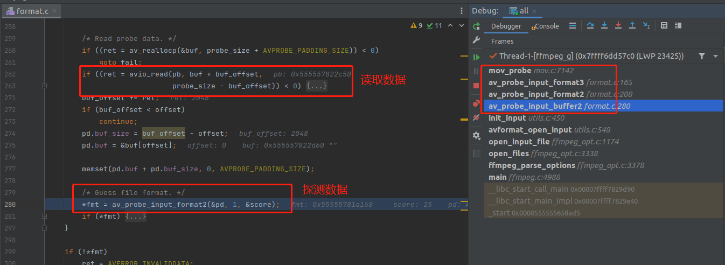Expand the folded {...} block on line 281
Image resolution: width=725 pixels, height=265 pixels.
pyautogui.click(x=136, y=217)
